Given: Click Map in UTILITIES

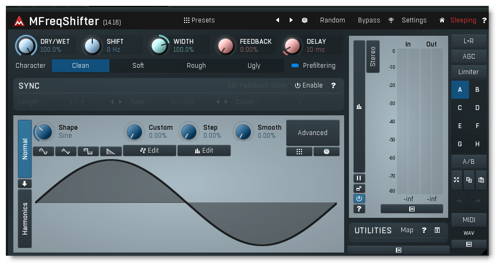Looking at the screenshot, I should tap(407, 230).
